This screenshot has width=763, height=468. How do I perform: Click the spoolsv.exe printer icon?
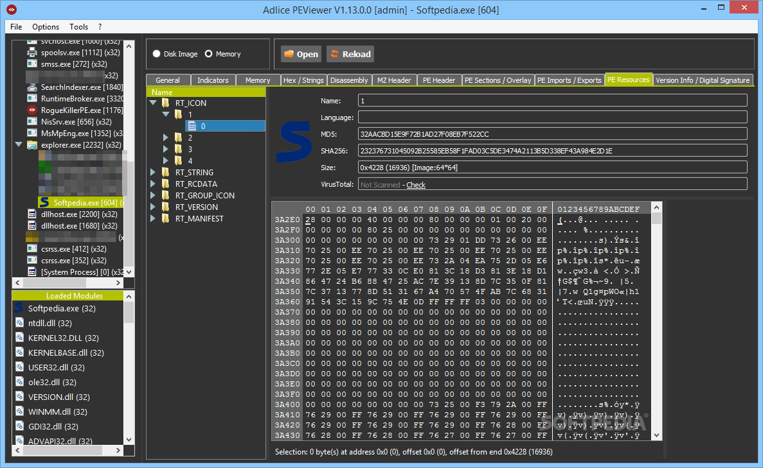[x=32, y=52]
